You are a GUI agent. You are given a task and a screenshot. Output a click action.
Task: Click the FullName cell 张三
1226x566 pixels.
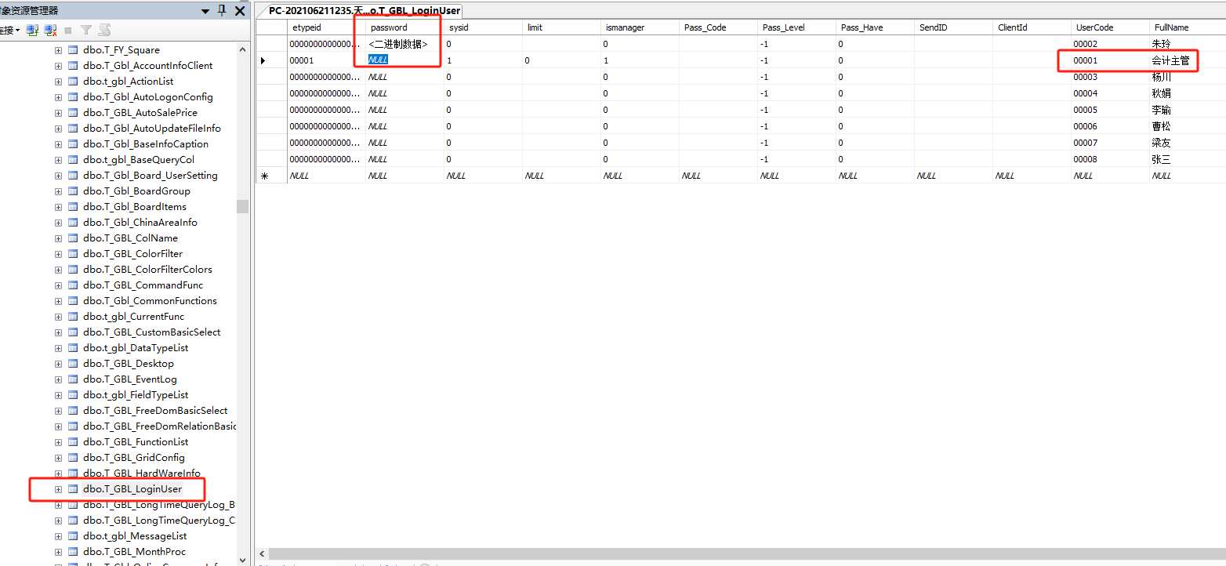click(x=1188, y=159)
